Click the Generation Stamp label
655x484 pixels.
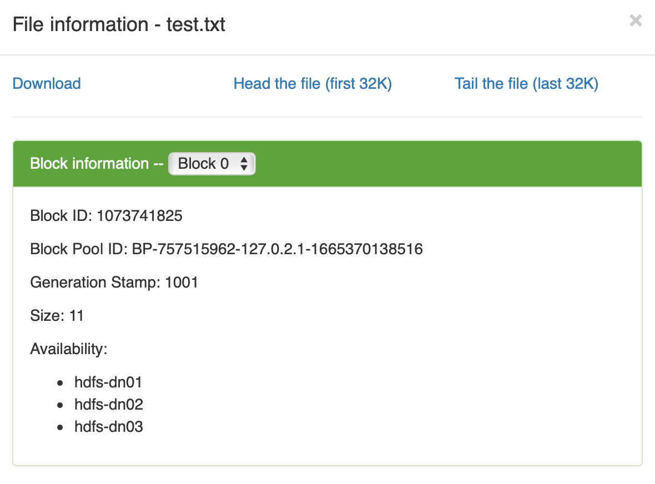pyautogui.click(x=95, y=283)
